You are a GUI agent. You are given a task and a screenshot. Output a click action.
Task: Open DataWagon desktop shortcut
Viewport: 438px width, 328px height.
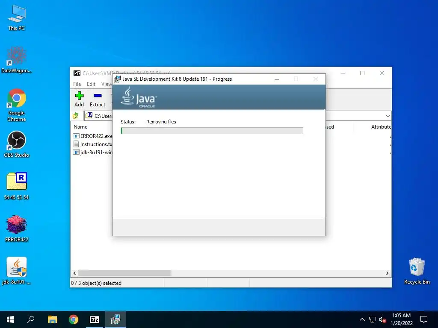(x=17, y=60)
